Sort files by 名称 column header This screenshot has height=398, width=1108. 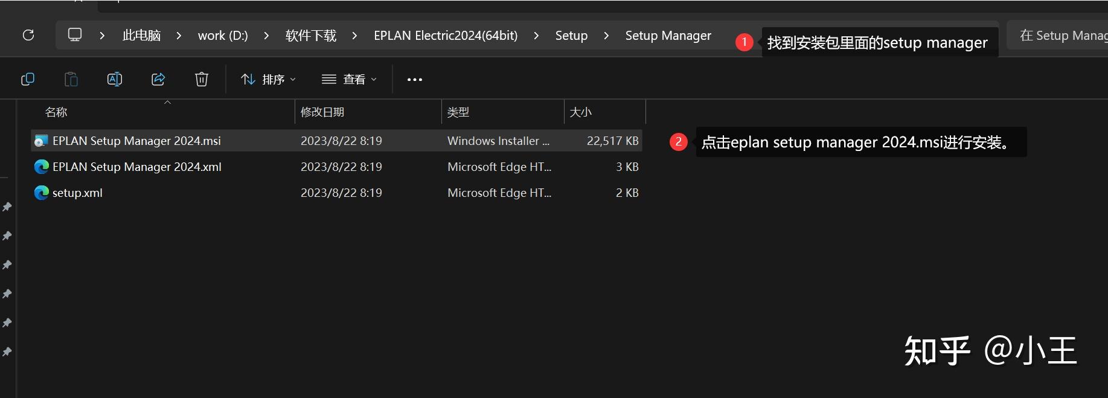[56, 112]
